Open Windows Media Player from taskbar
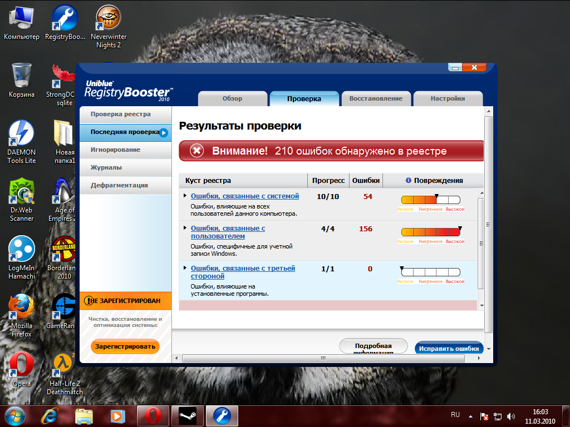This screenshot has width=570, height=427. point(117,416)
